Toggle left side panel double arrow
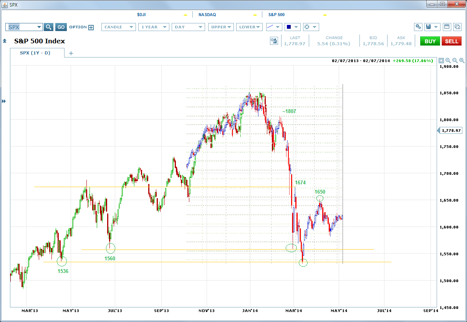467x322 pixels. pyautogui.click(x=4, y=101)
